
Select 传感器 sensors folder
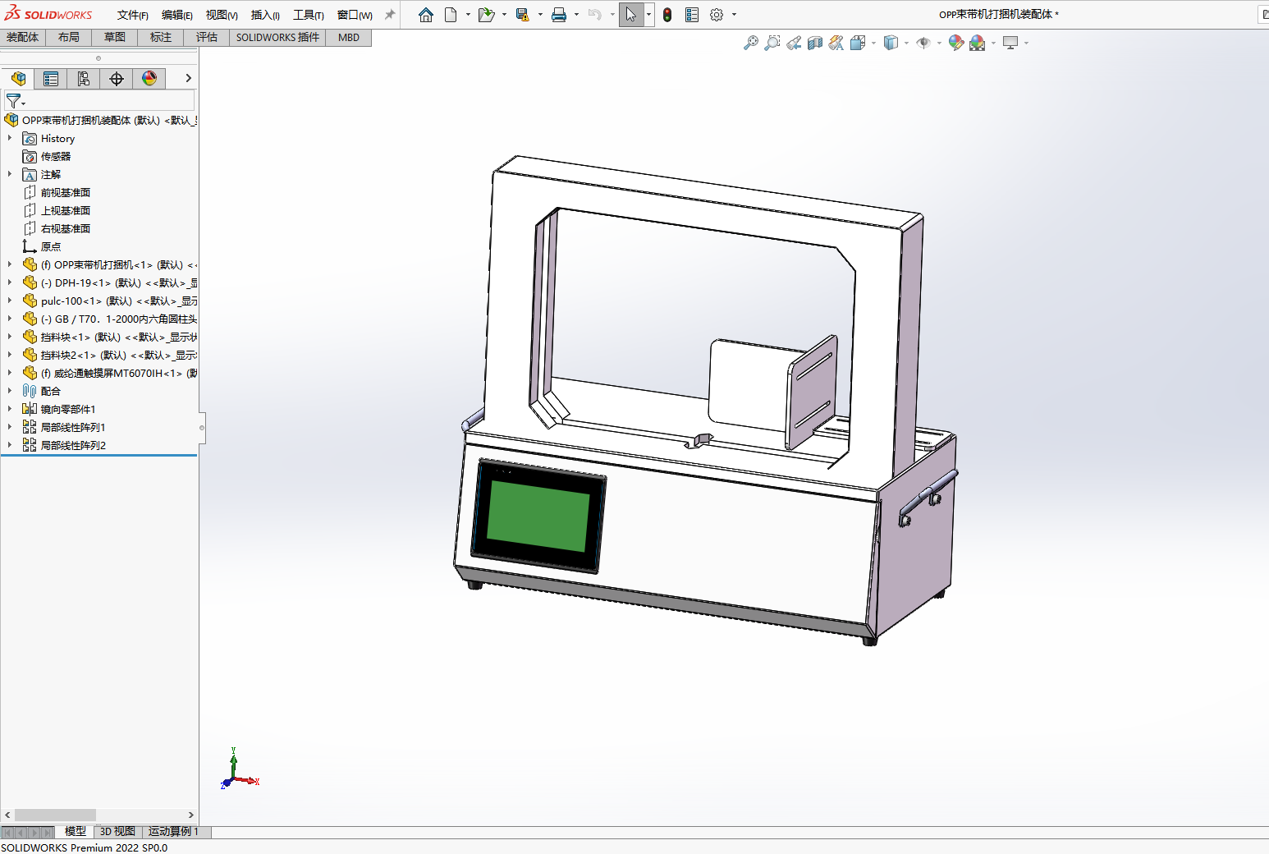pos(56,156)
